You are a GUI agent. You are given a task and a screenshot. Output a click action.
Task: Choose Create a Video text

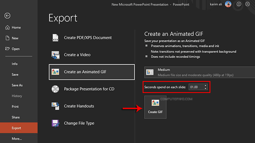[x=77, y=55]
